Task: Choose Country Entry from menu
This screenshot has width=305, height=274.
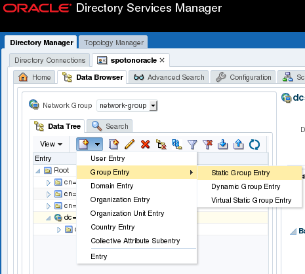Action: coord(137,227)
